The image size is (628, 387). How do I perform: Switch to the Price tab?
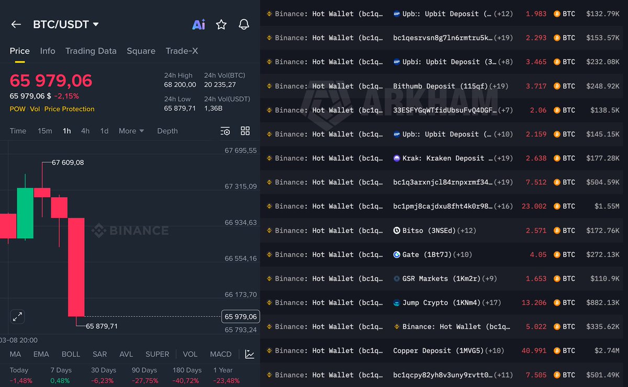pyautogui.click(x=20, y=51)
